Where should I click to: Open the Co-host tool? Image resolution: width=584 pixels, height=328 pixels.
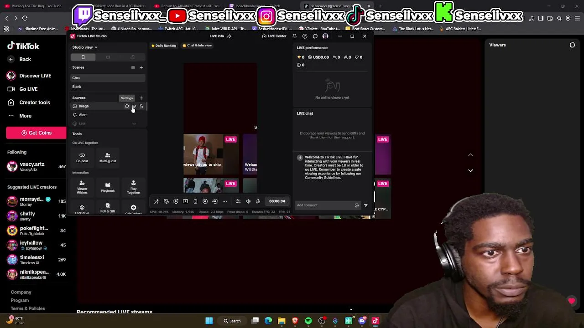pos(82,158)
